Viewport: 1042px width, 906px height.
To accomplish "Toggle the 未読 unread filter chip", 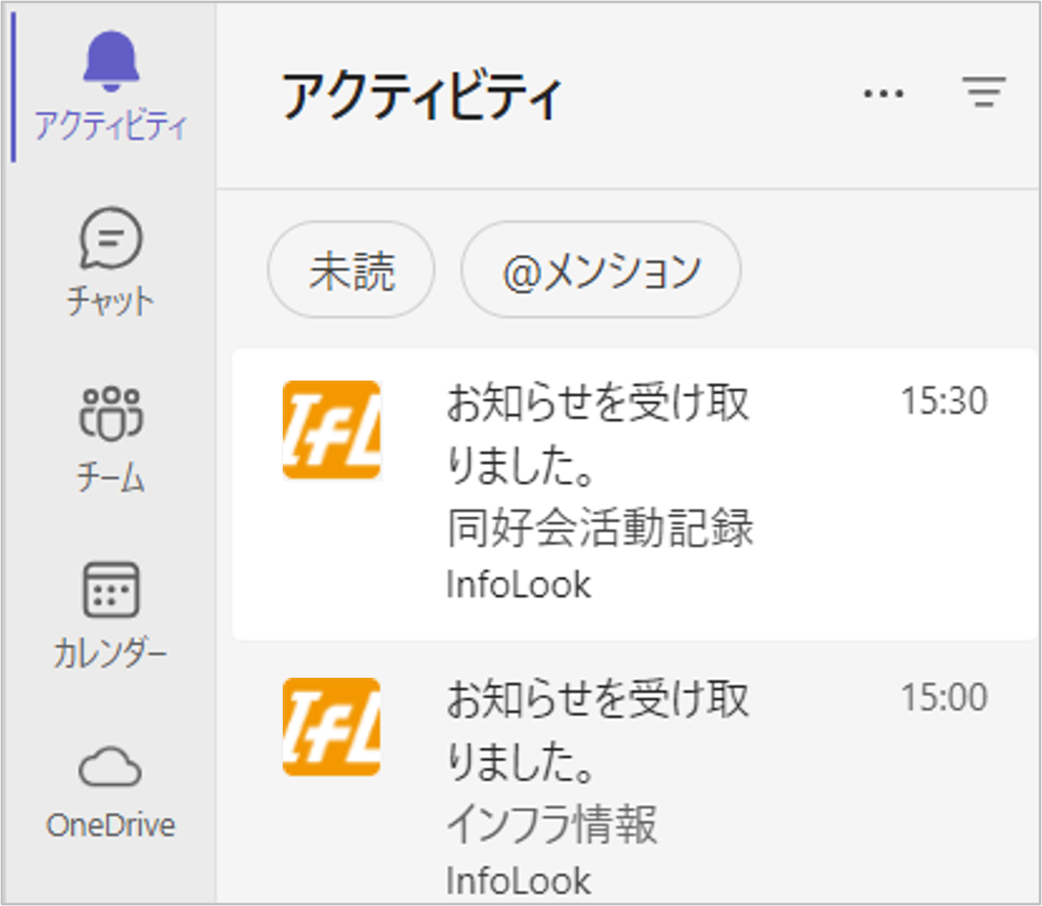I will [351, 271].
